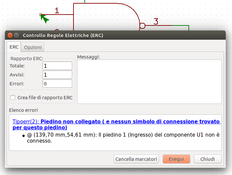
Task: Run the check with Esegui button
Action: coord(176,159)
